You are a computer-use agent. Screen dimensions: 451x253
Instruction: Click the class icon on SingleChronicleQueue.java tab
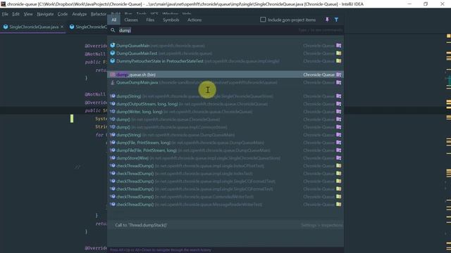[6, 27]
